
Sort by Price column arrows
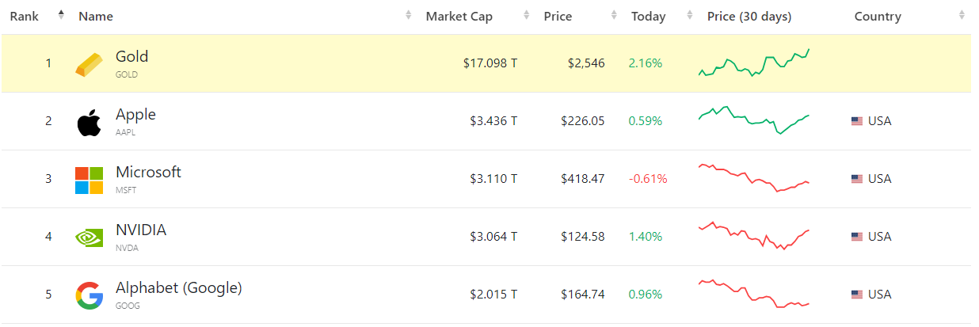point(614,15)
